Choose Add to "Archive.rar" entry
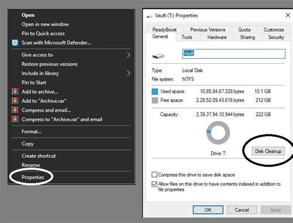 (x=44, y=101)
